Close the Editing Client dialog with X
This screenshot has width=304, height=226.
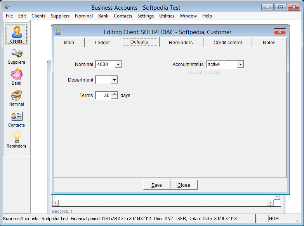coord(280,32)
